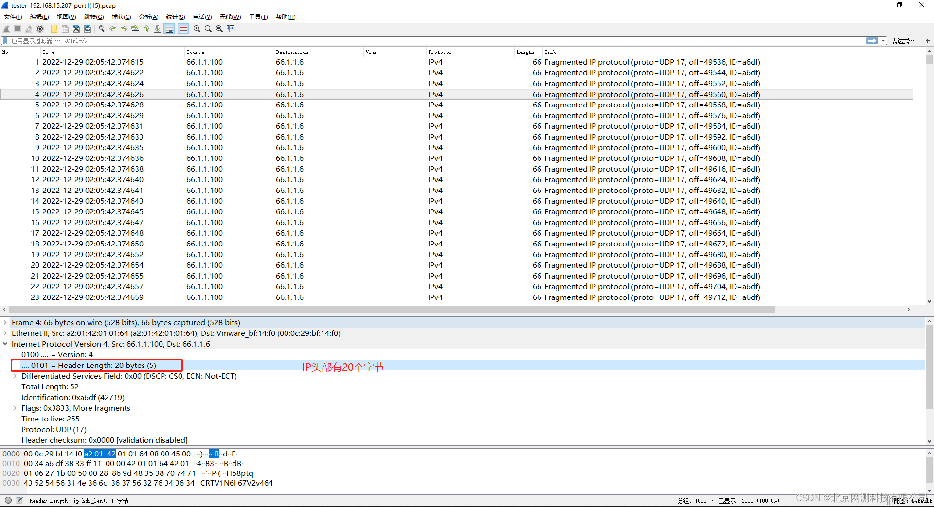Zoom in main window text
Screen dimensions: 934x507
(x=197, y=29)
